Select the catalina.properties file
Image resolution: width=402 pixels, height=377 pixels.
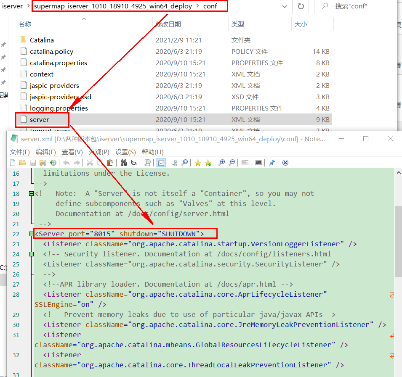pos(59,63)
